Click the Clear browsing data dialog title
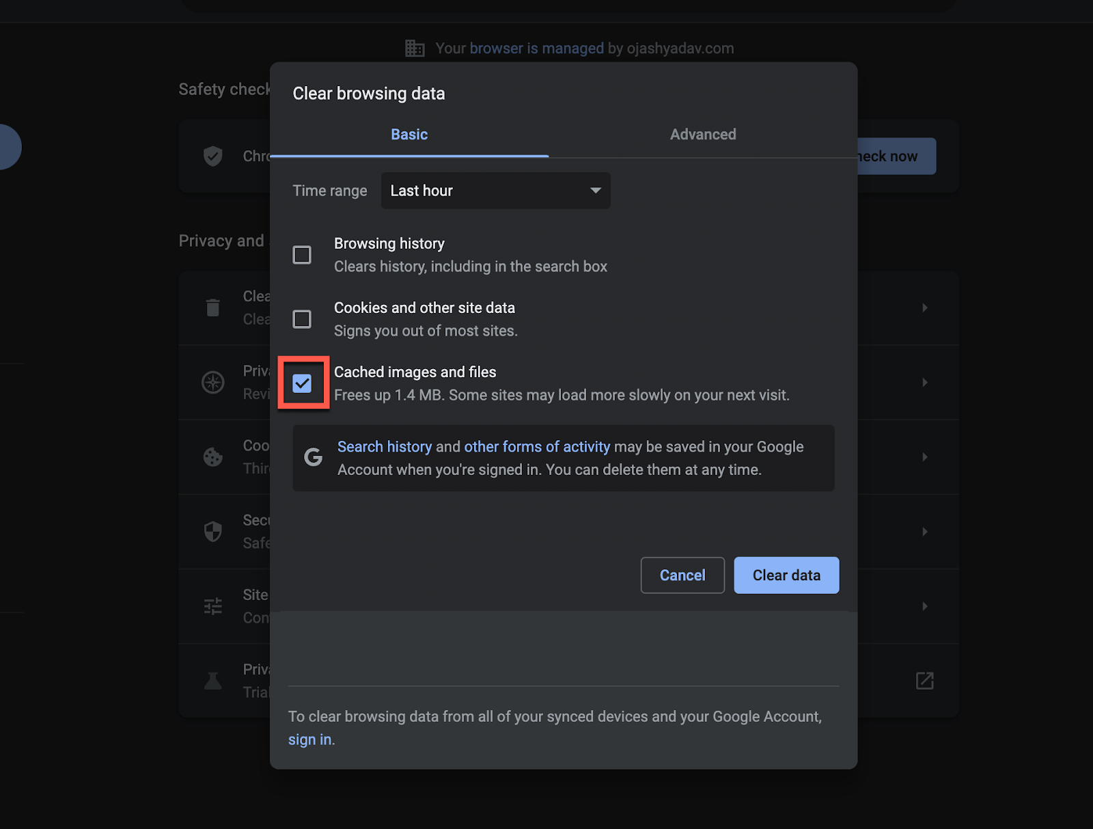1093x829 pixels. click(x=369, y=94)
